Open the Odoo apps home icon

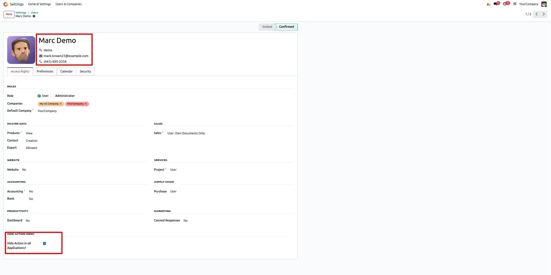click(x=6, y=4)
